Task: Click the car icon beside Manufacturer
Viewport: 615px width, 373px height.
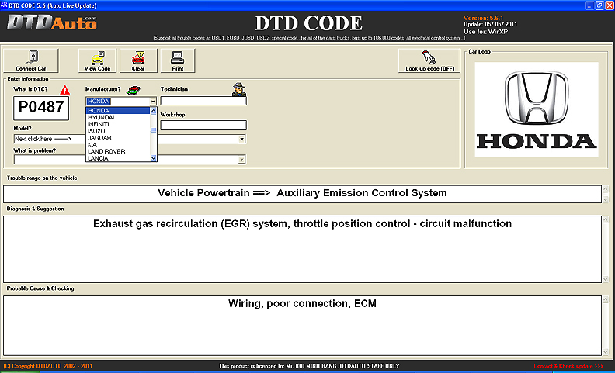Action: point(134,90)
